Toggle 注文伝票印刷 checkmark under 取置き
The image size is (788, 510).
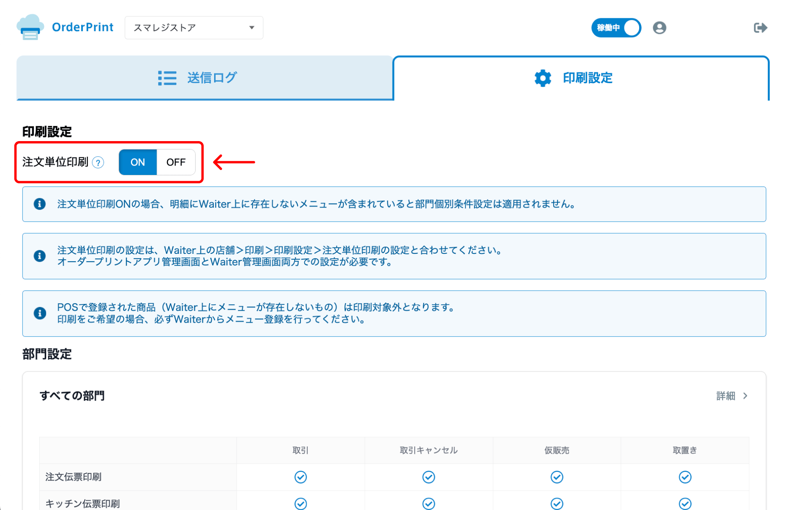click(x=685, y=477)
